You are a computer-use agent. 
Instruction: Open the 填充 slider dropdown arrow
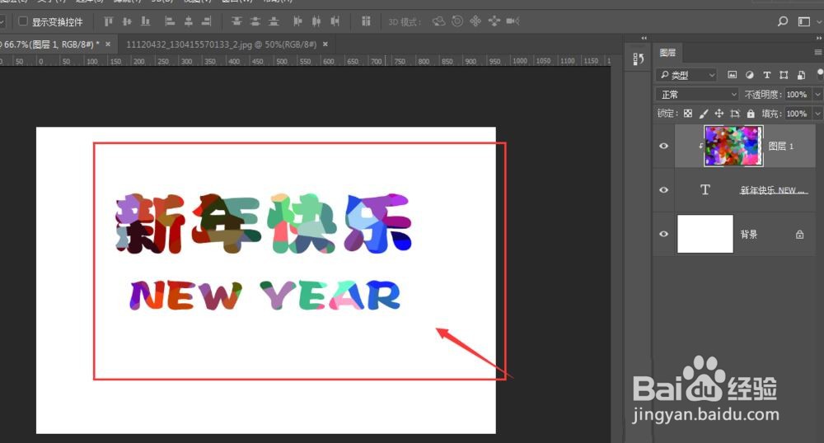point(817,114)
